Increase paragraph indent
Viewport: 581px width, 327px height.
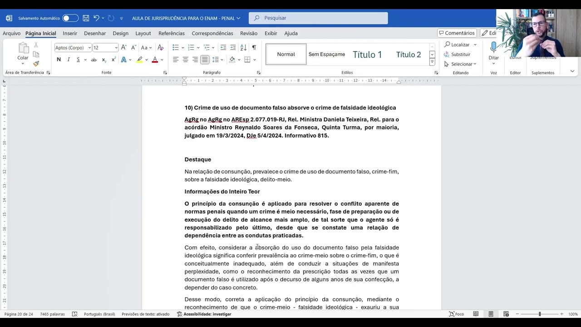tap(233, 48)
